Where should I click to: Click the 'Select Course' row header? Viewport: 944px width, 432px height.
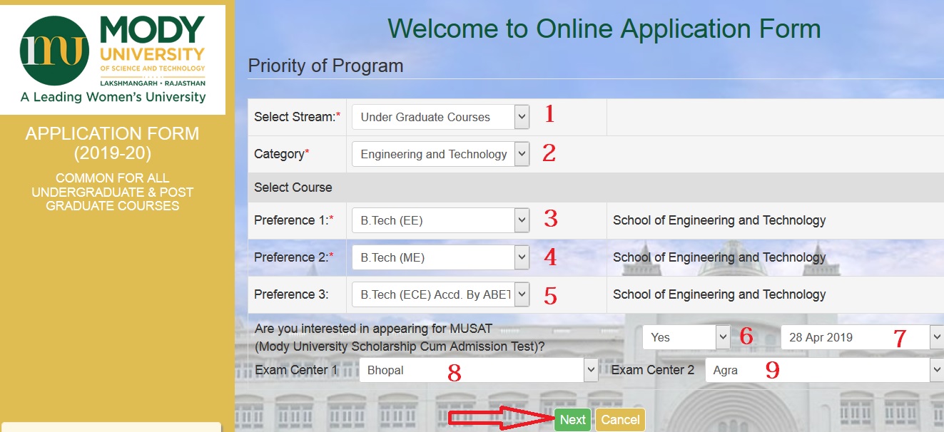[x=293, y=187]
